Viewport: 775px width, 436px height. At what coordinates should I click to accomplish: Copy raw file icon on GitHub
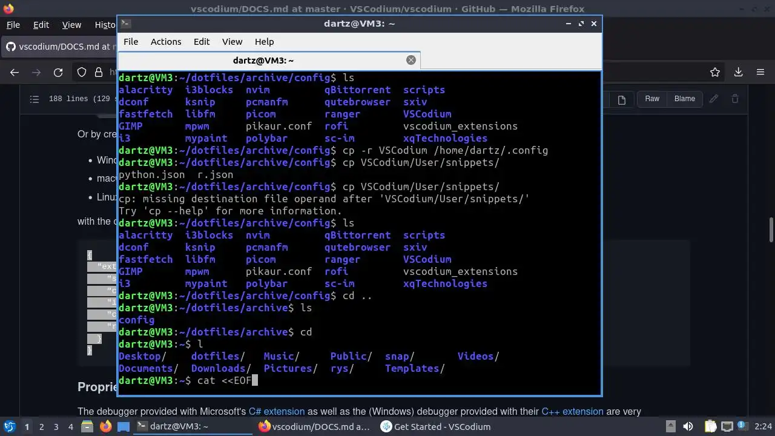(x=621, y=99)
